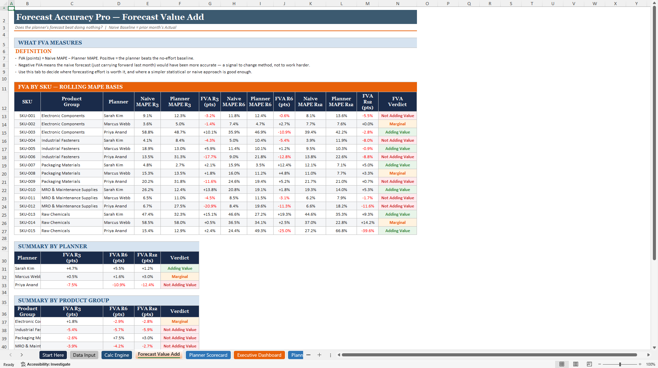Select SKU-002 Marginal verdict cell
This screenshot has height=368, width=658.
[397, 124]
